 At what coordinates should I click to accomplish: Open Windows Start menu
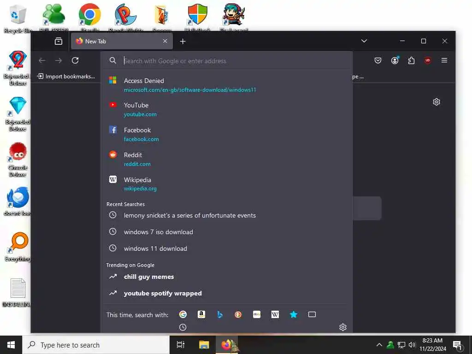pyautogui.click(x=11, y=345)
